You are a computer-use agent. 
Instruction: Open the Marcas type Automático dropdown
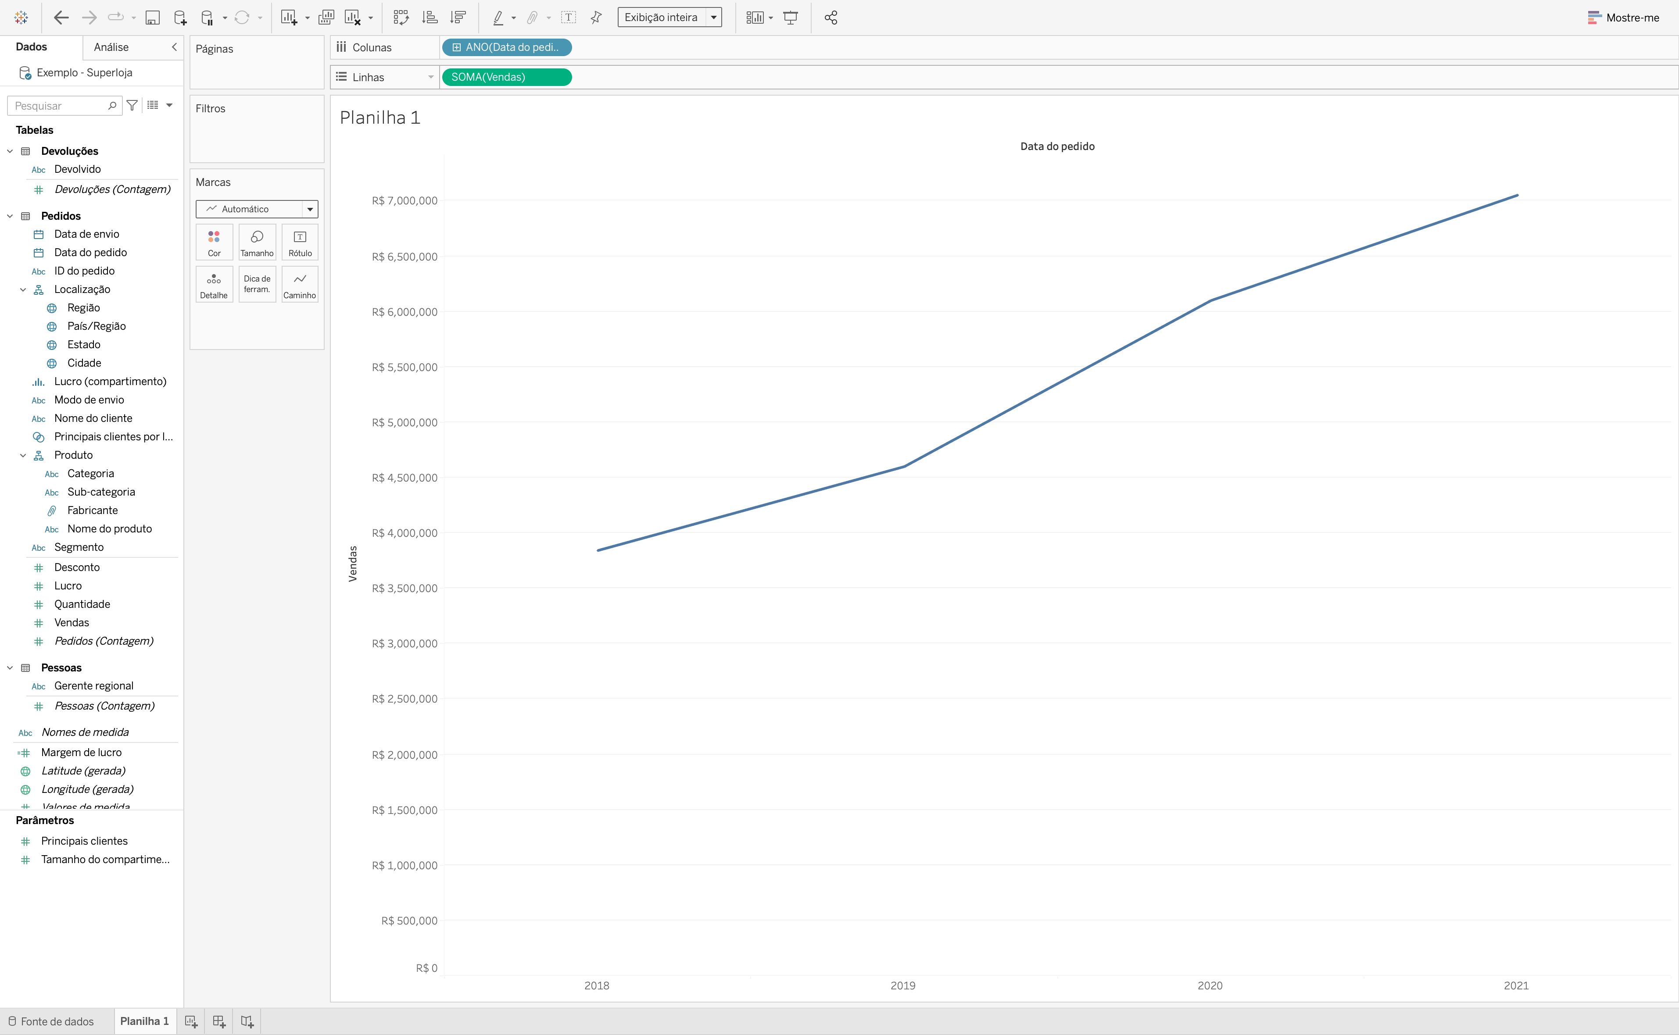click(x=257, y=209)
